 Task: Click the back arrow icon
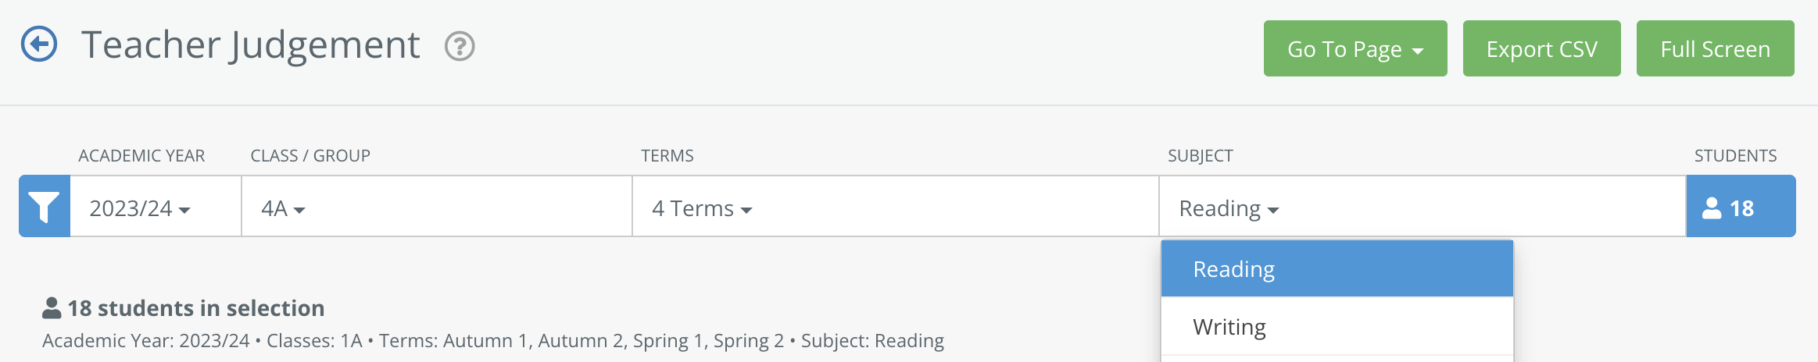(x=39, y=44)
